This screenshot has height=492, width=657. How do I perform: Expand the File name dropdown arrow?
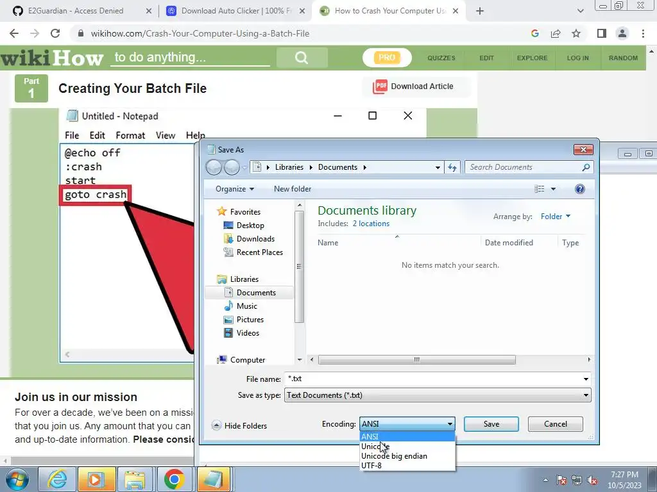tap(585, 379)
